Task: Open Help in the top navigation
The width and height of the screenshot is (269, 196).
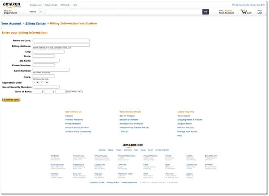Action: [75, 5]
